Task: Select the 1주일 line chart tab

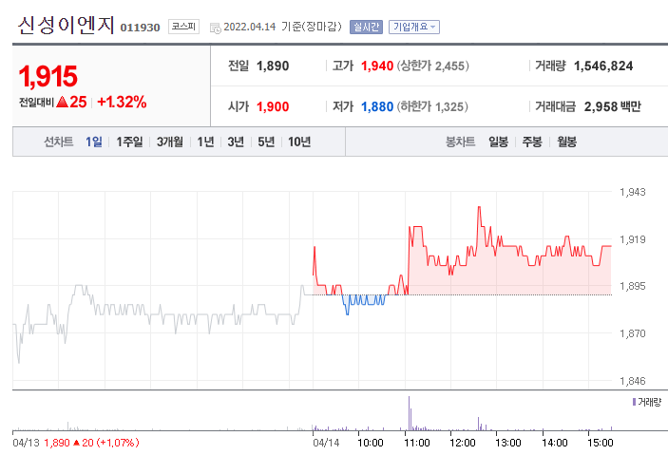Action: (x=129, y=142)
